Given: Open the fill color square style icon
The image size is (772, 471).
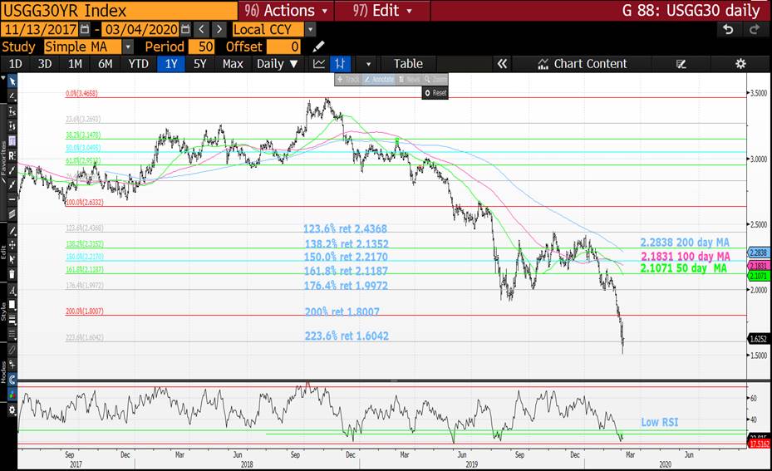Looking at the screenshot, I should pyautogui.click(x=12, y=305).
